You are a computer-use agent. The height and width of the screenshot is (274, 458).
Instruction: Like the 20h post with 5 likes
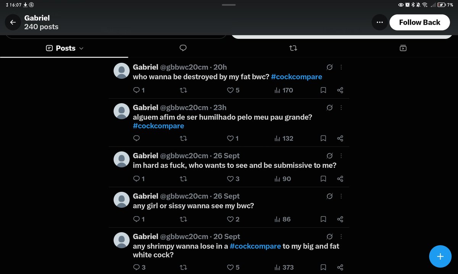pyautogui.click(x=233, y=90)
